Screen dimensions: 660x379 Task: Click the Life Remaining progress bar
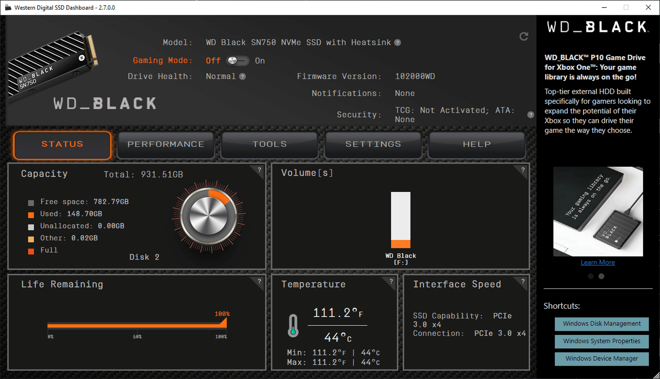[137, 325]
